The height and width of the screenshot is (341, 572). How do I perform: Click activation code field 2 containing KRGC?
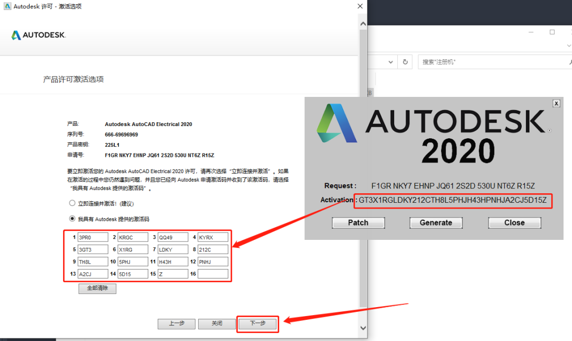point(133,237)
